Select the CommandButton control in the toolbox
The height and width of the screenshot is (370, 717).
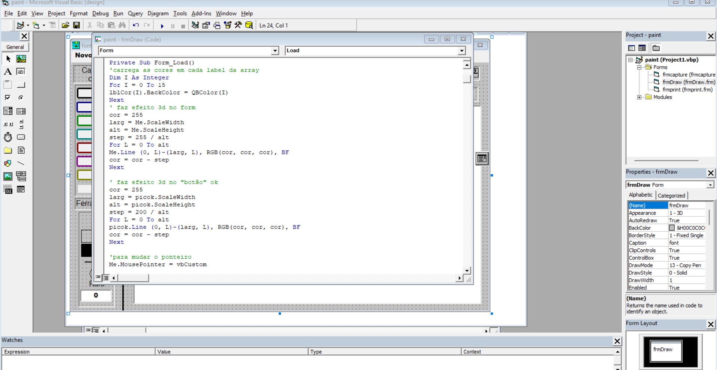tap(21, 84)
